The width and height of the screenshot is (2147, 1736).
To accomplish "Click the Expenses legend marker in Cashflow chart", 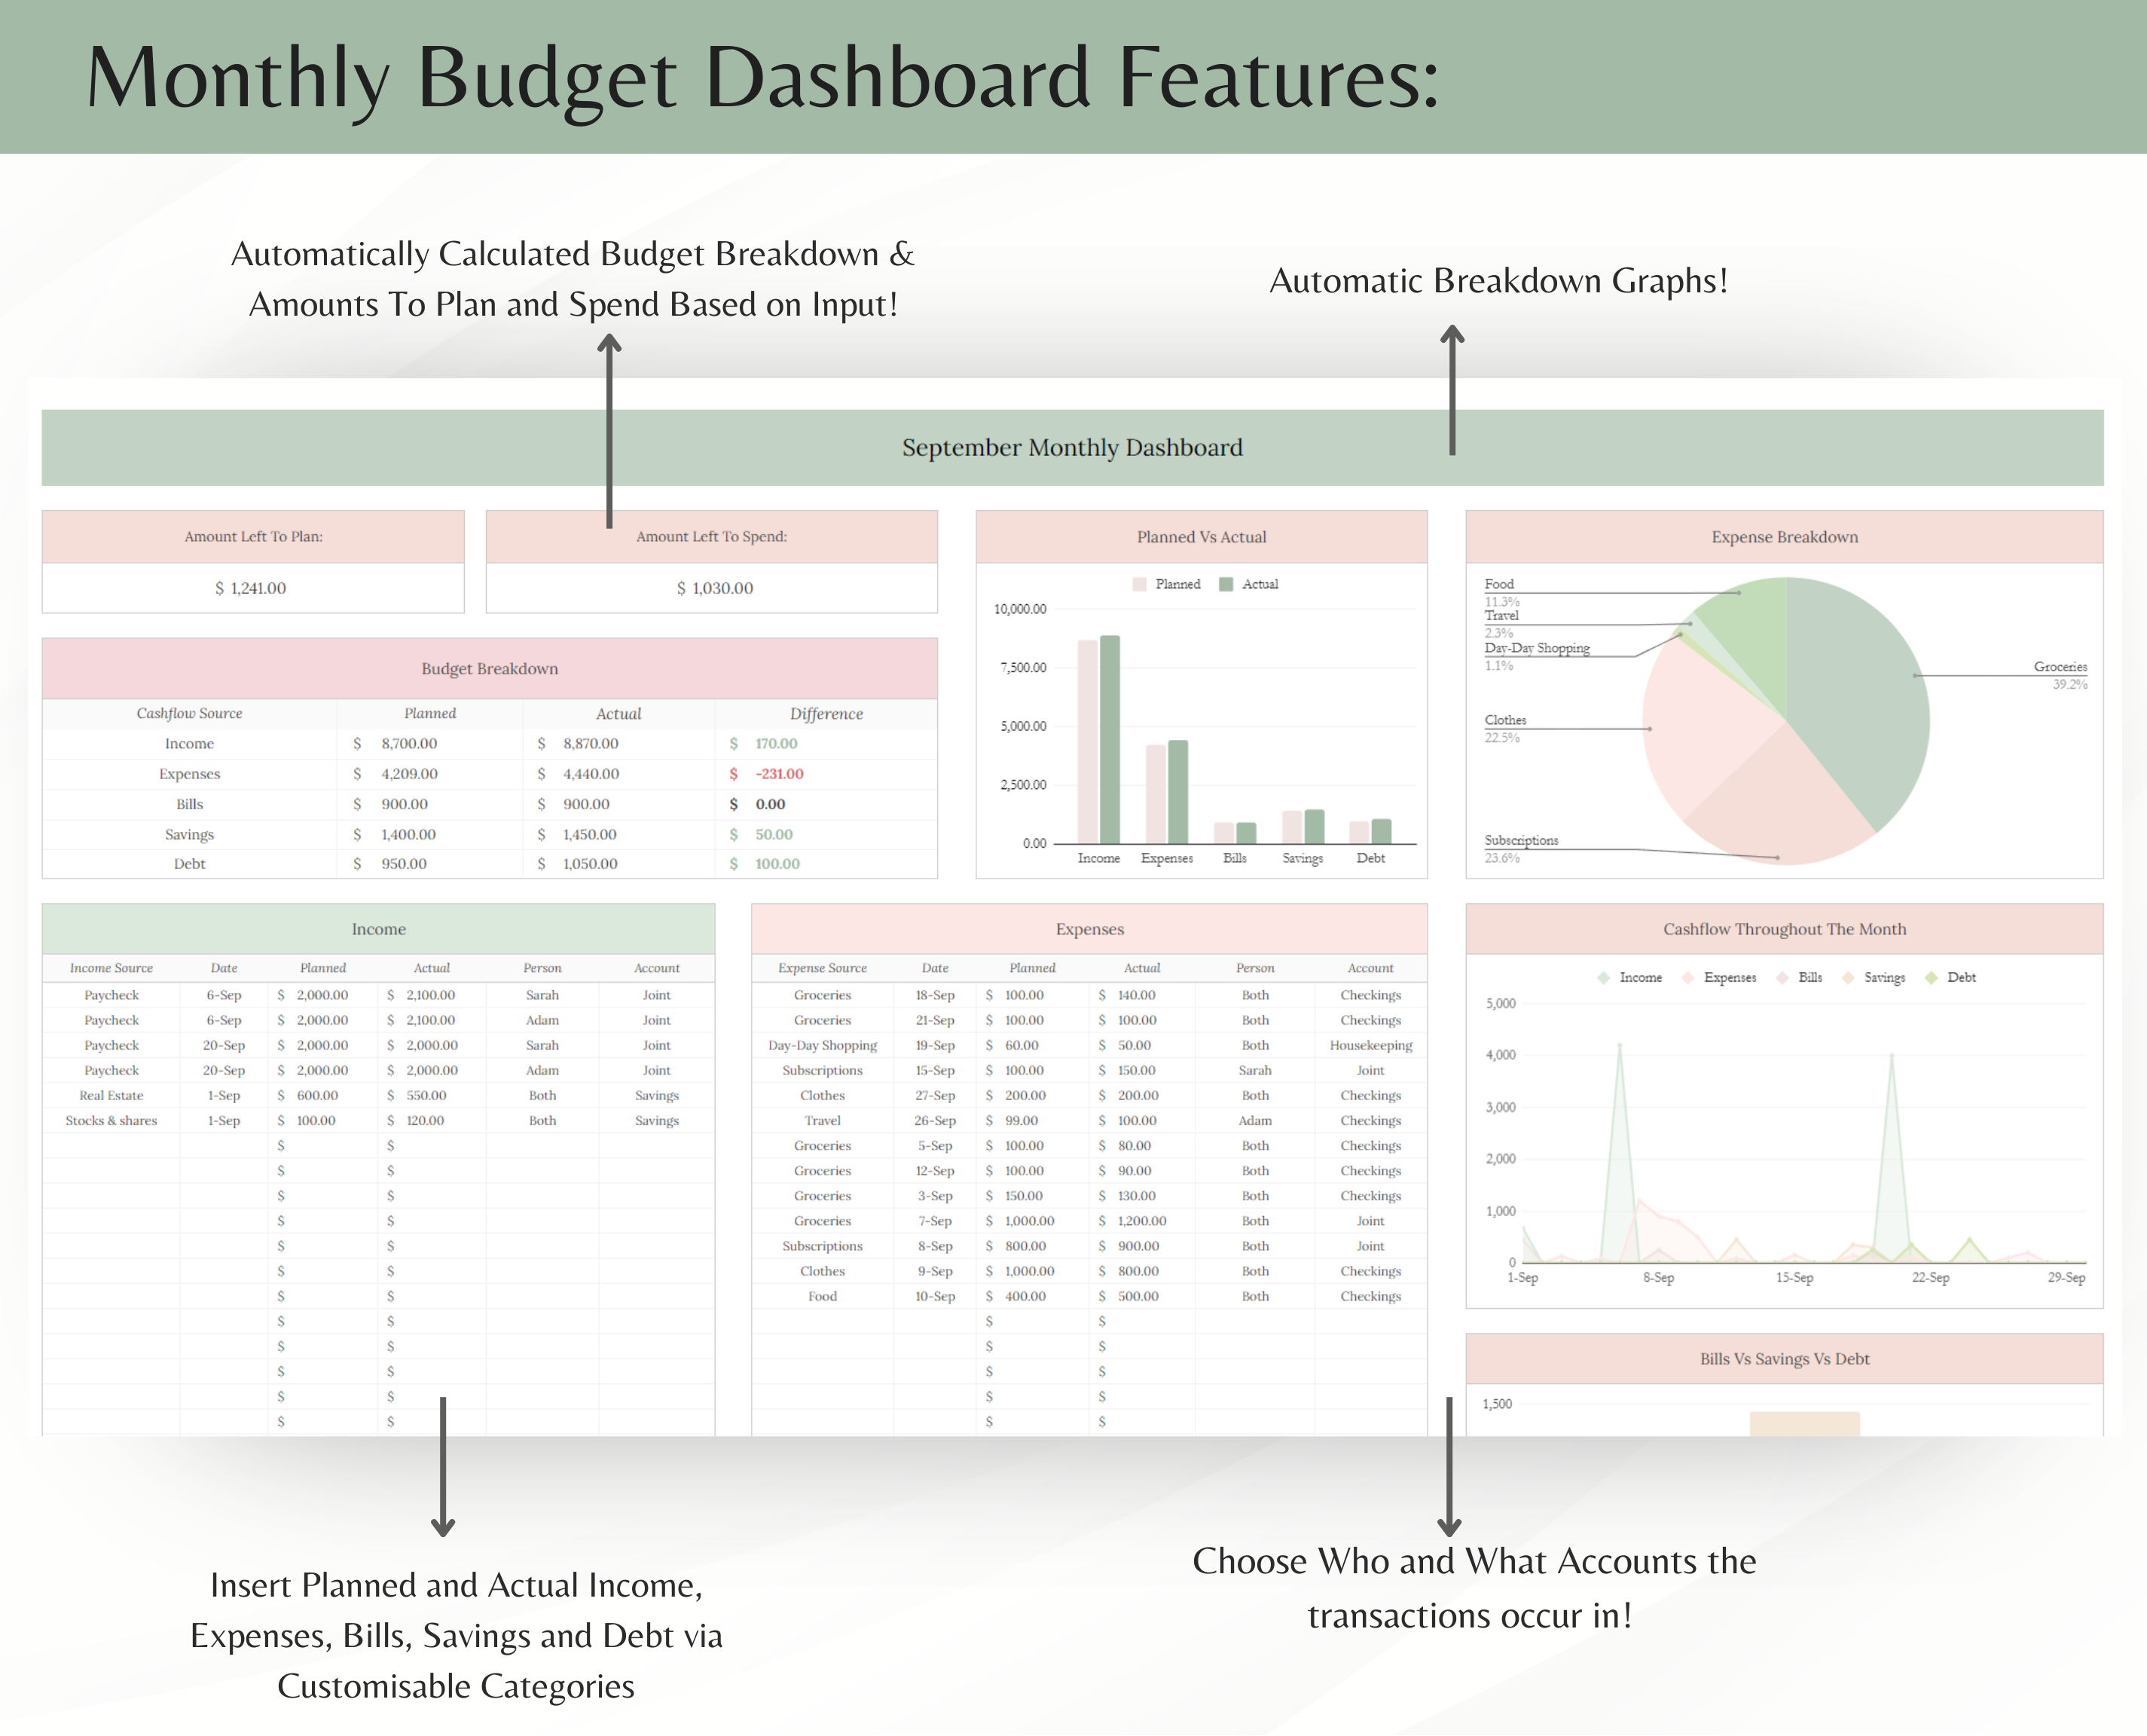I will coord(1688,977).
